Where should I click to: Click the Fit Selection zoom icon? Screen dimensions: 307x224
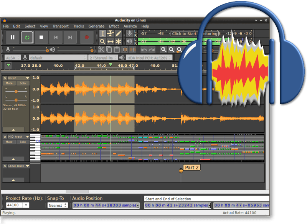pos(179,49)
